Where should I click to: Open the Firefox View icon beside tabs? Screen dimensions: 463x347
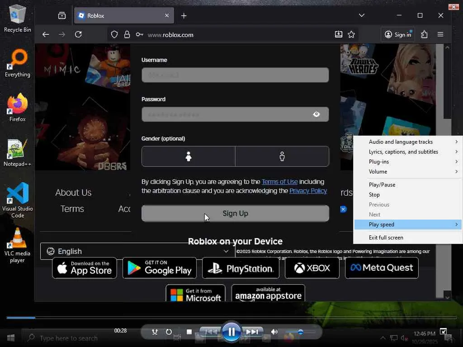[62, 16]
